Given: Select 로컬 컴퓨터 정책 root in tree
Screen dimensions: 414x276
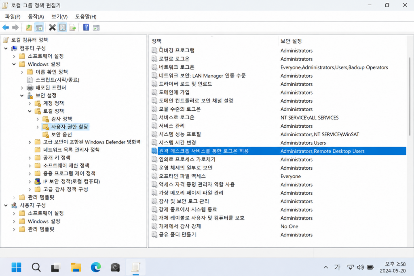Looking at the screenshot, I should (29, 40).
